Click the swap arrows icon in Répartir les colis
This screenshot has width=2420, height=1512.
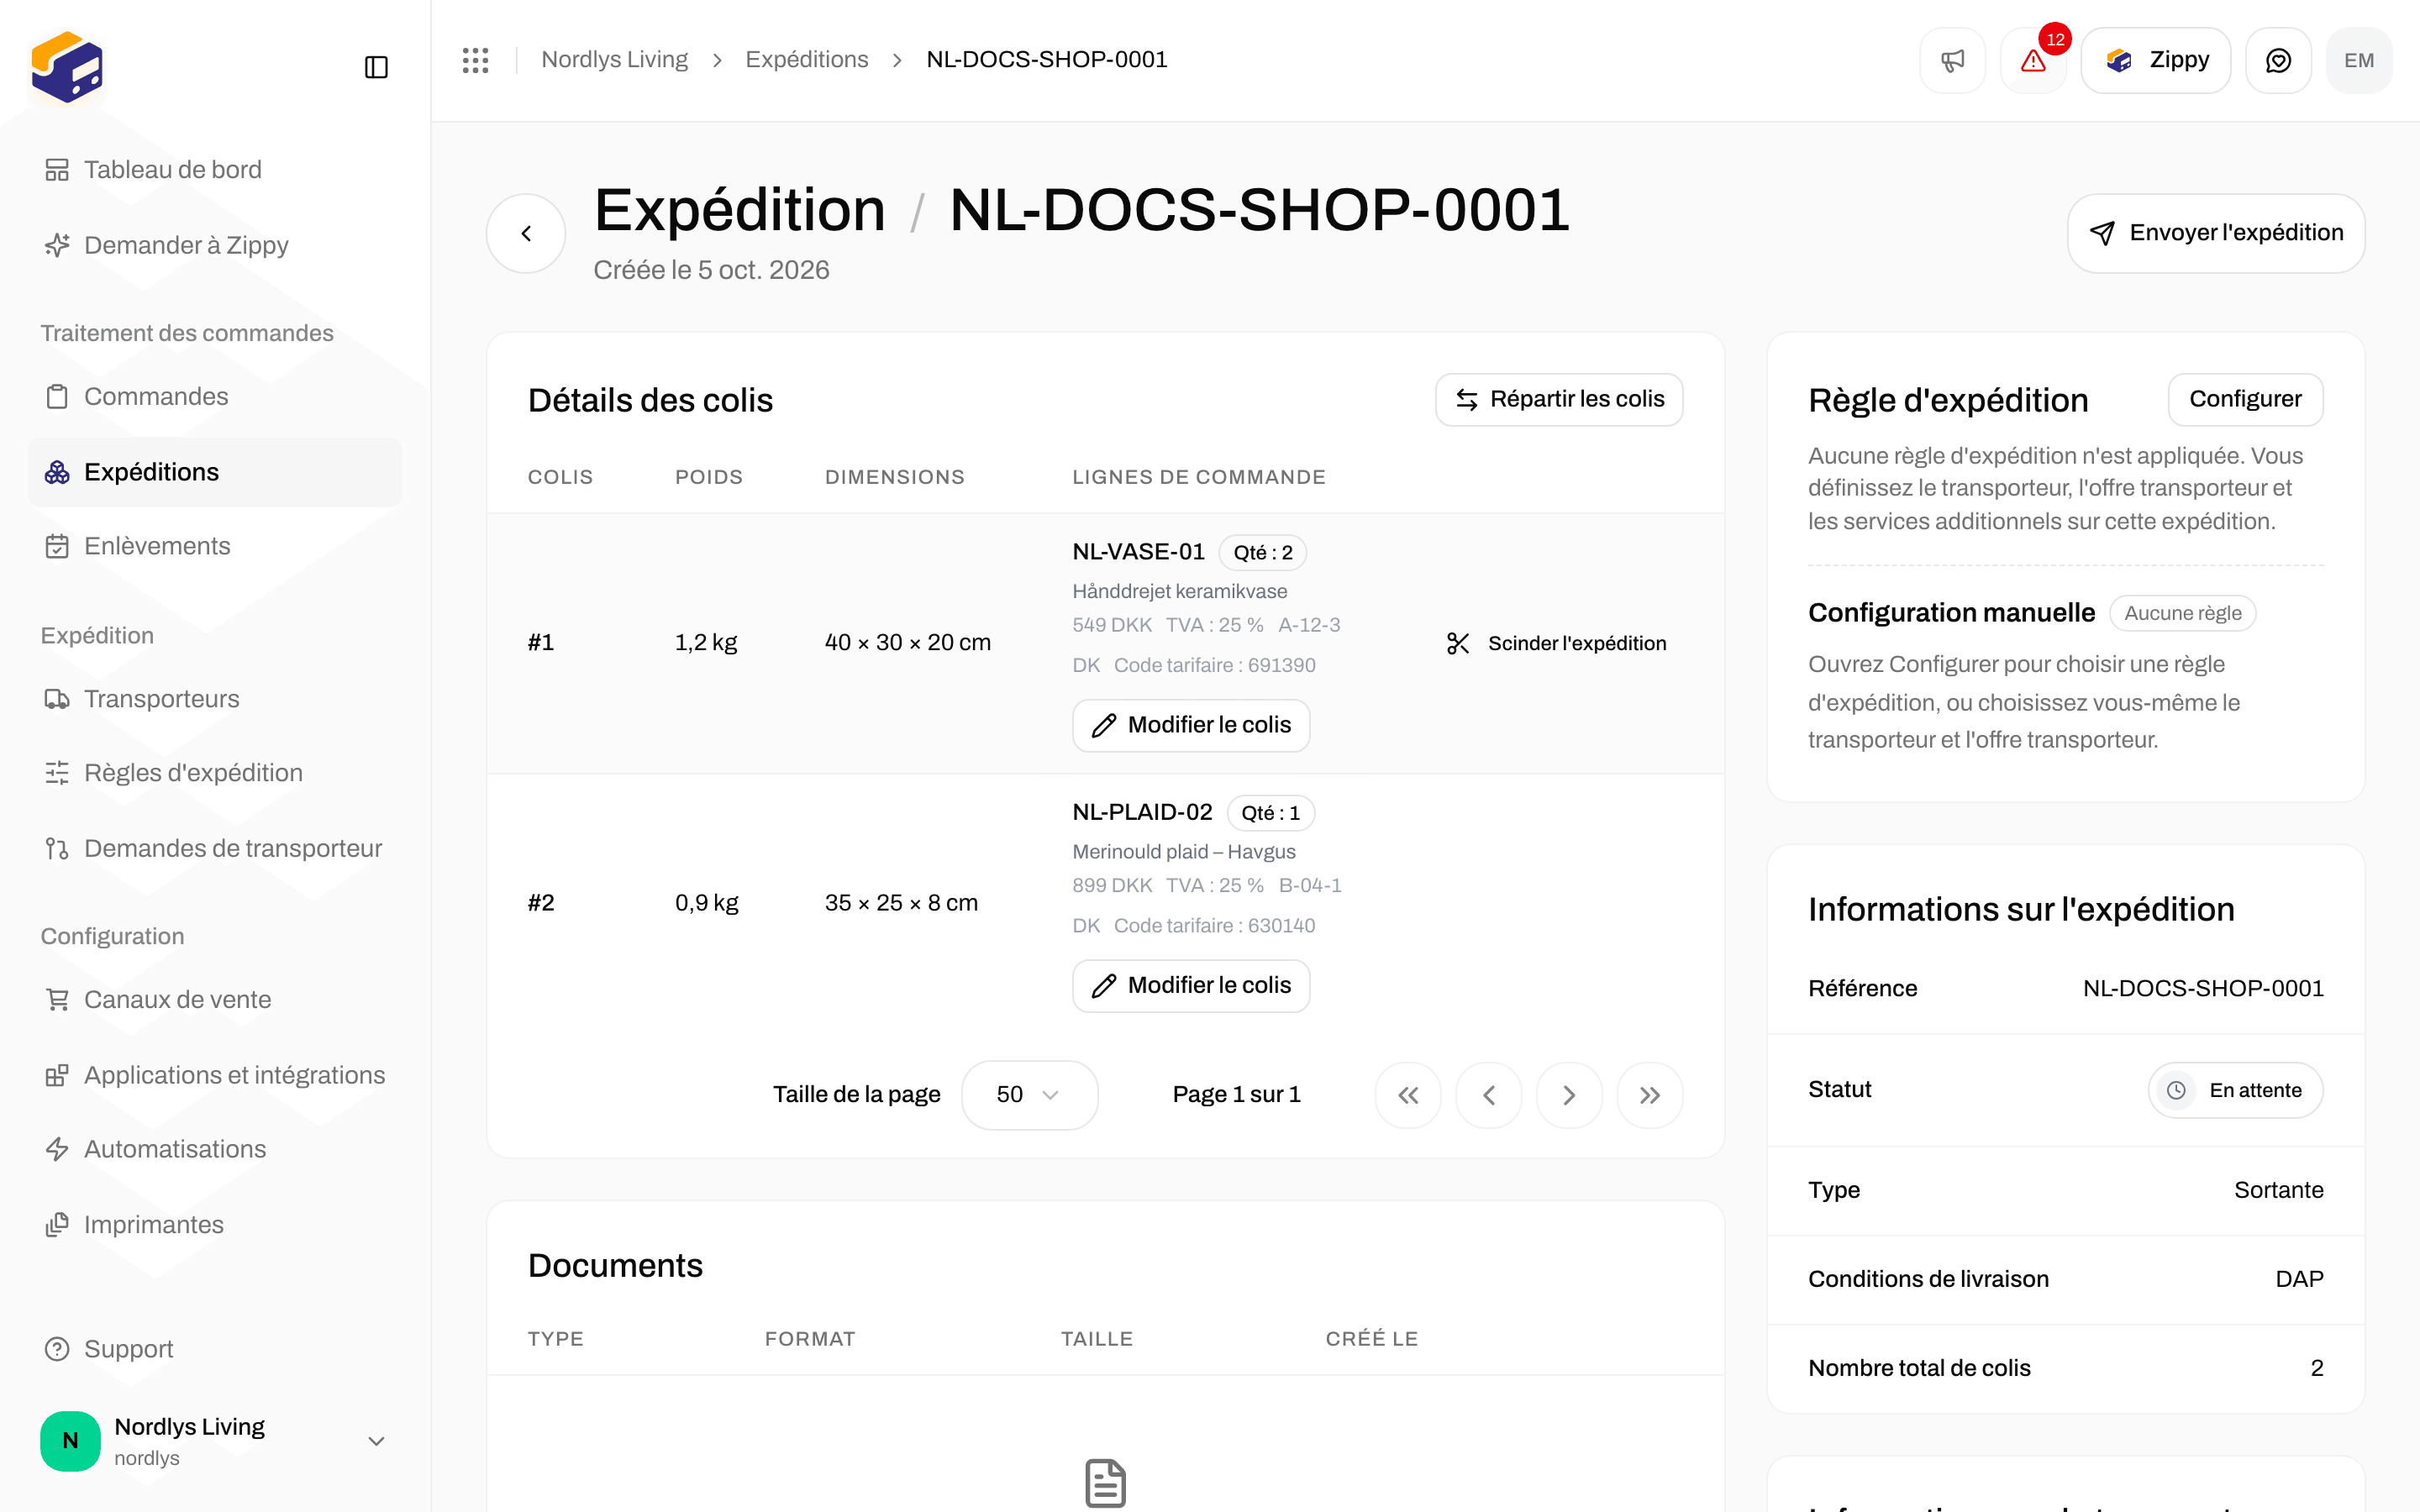click(1466, 400)
